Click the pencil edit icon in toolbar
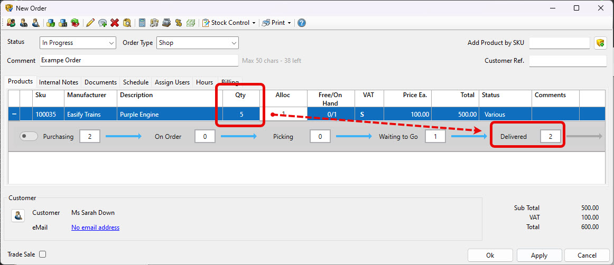This screenshot has width=614, height=265. pos(90,23)
